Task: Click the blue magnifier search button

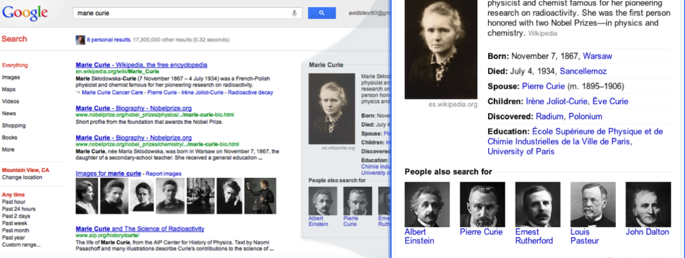Action: pyautogui.click(x=322, y=13)
